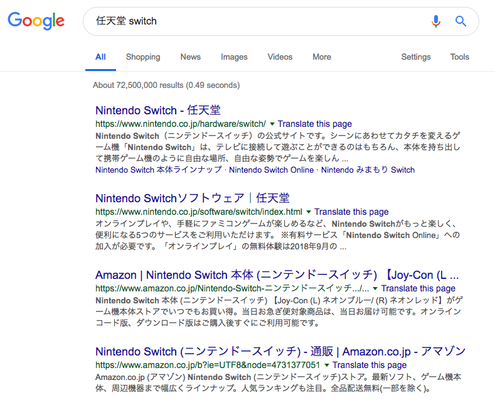Open sitelink Nintendo Switch 本体ラインナップ
This screenshot has width=495, height=407.
tap(159, 170)
